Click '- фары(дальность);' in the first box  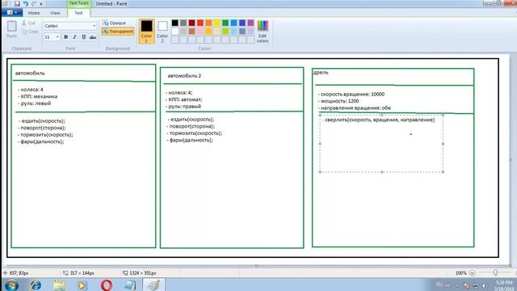click(x=41, y=141)
